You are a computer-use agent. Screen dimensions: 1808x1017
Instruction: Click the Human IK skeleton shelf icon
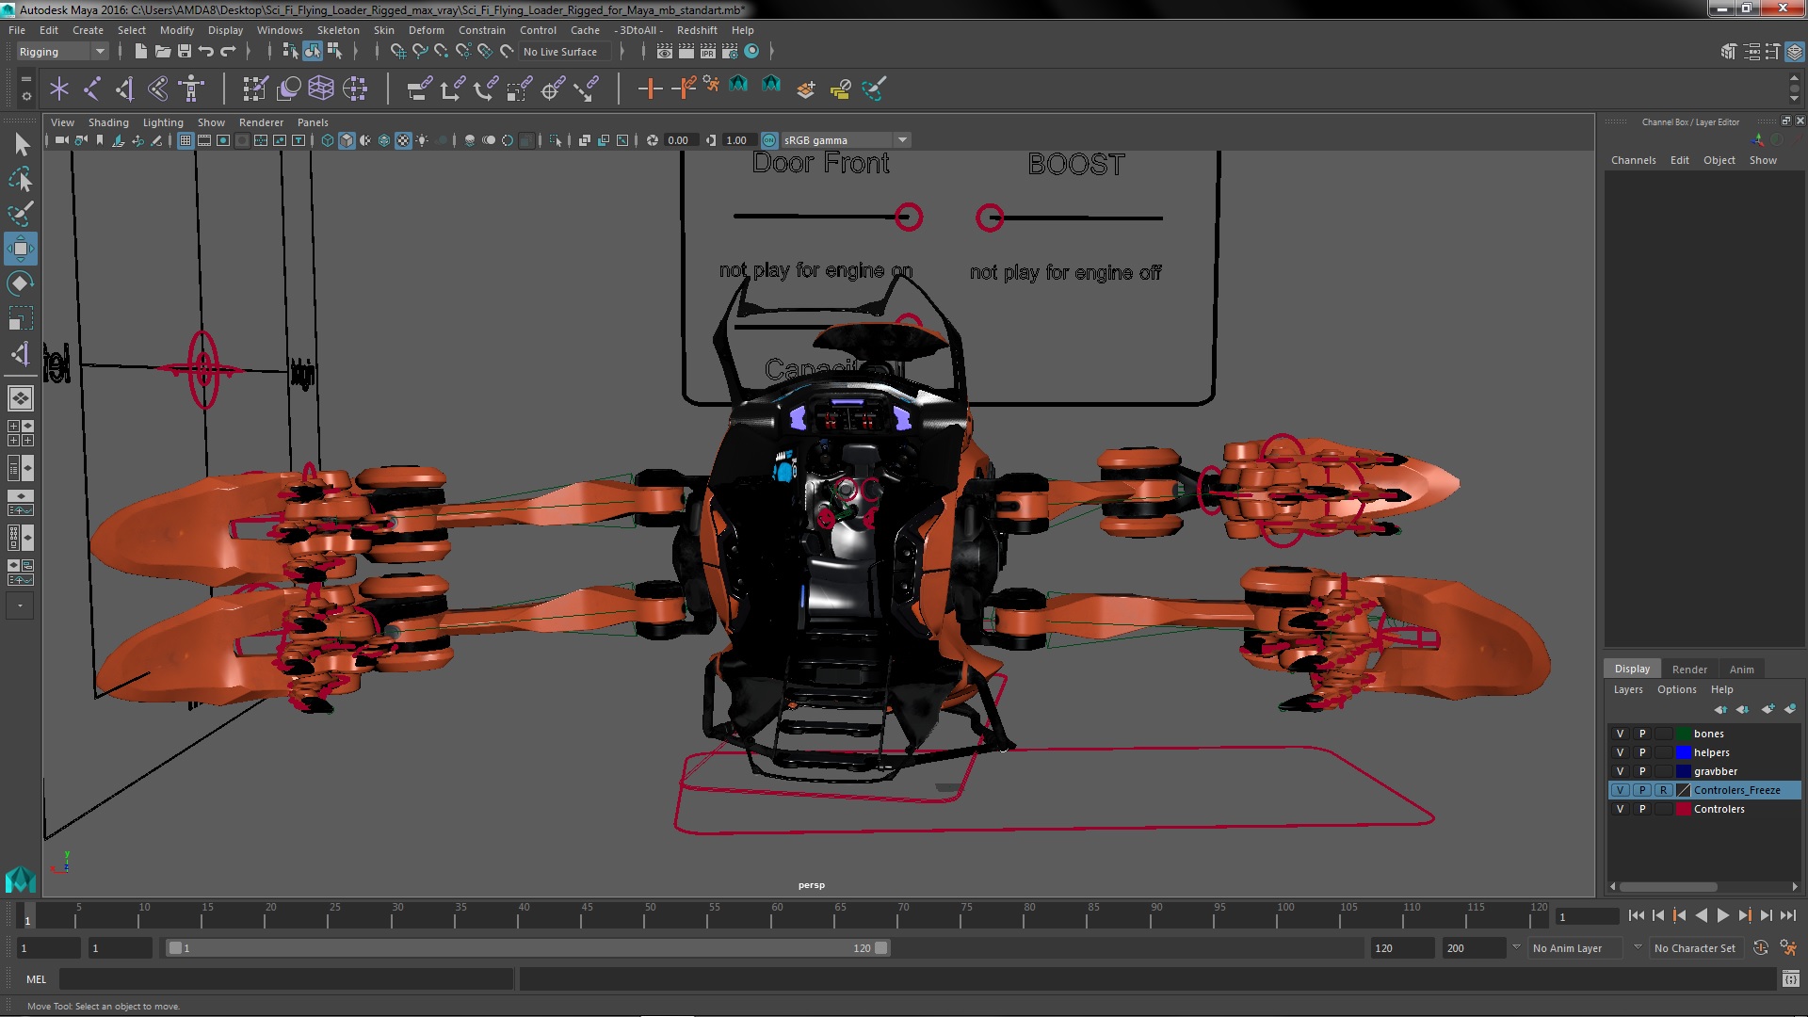[191, 89]
